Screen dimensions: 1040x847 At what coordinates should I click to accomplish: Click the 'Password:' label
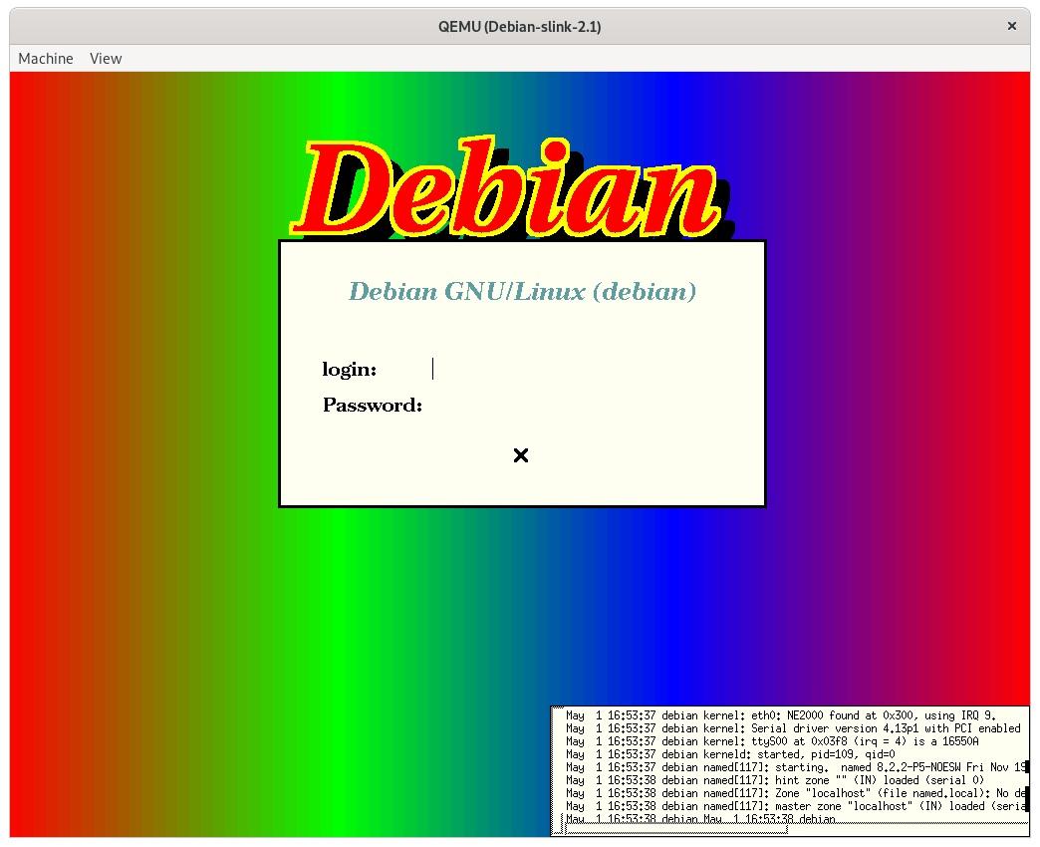[x=373, y=406]
